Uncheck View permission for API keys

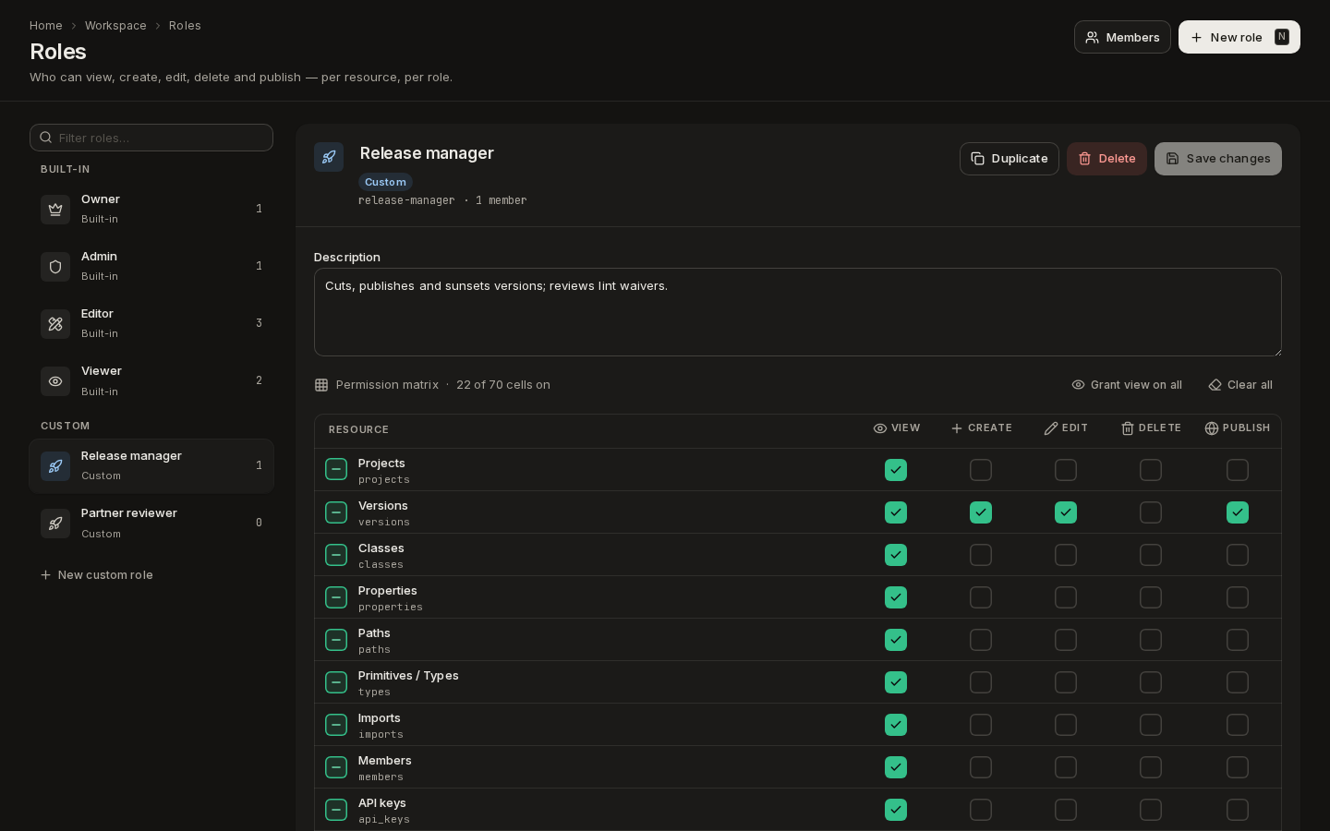pos(896,810)
